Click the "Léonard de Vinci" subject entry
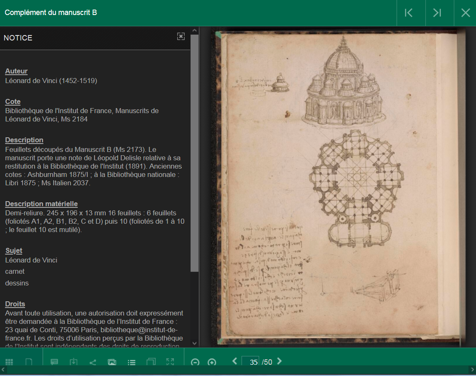 pyautogui.click(x=31, y=260)
